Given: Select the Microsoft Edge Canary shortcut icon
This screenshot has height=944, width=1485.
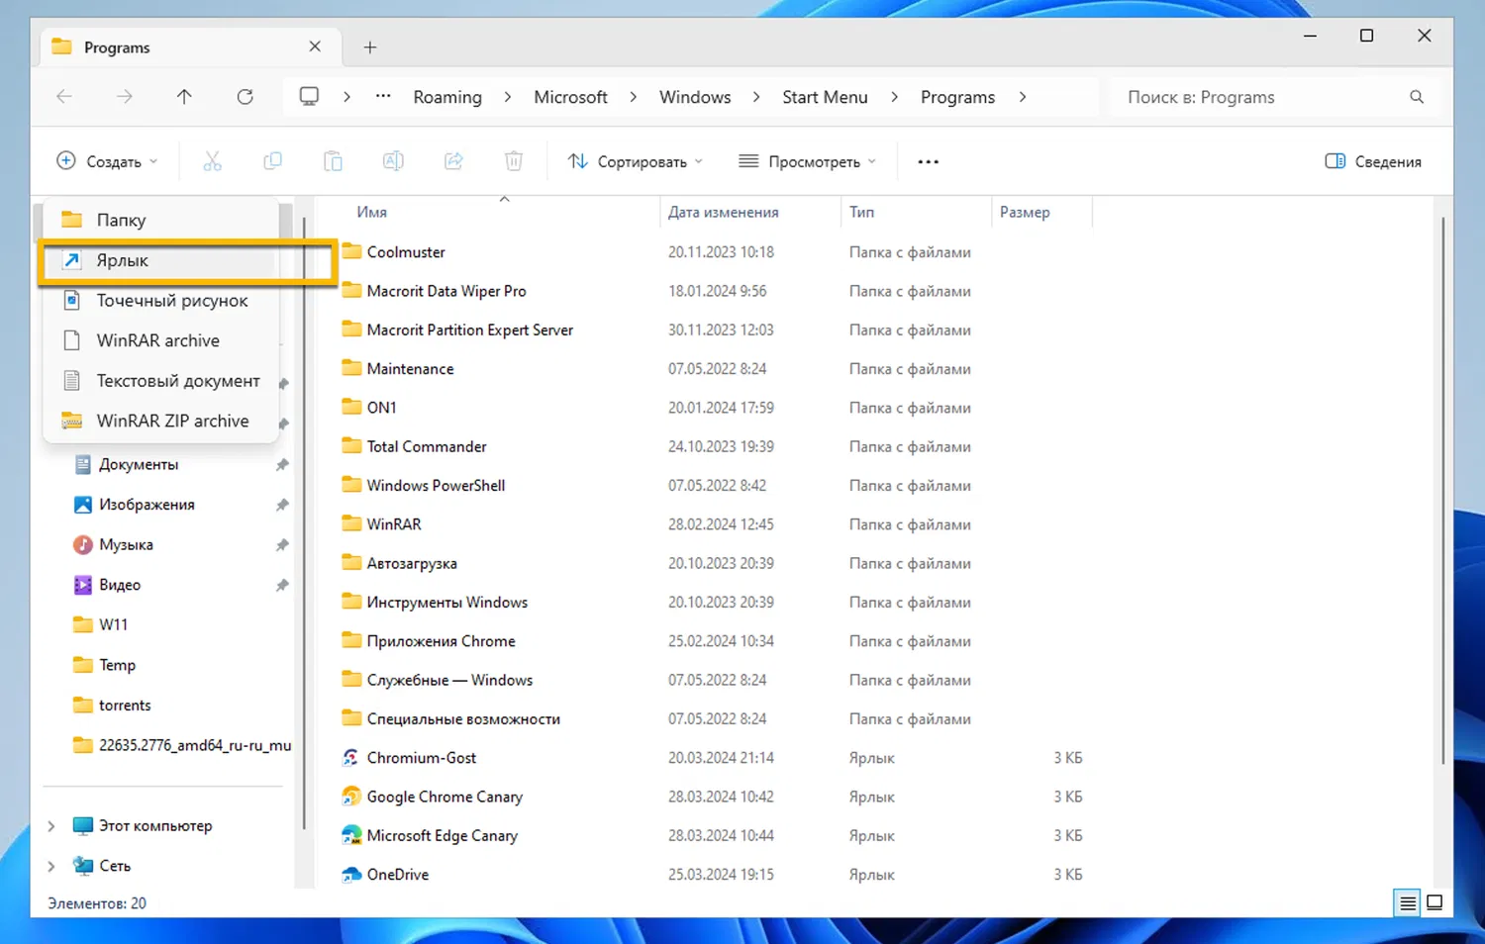Looking at the screenshot, I should [x=350, y=835].
